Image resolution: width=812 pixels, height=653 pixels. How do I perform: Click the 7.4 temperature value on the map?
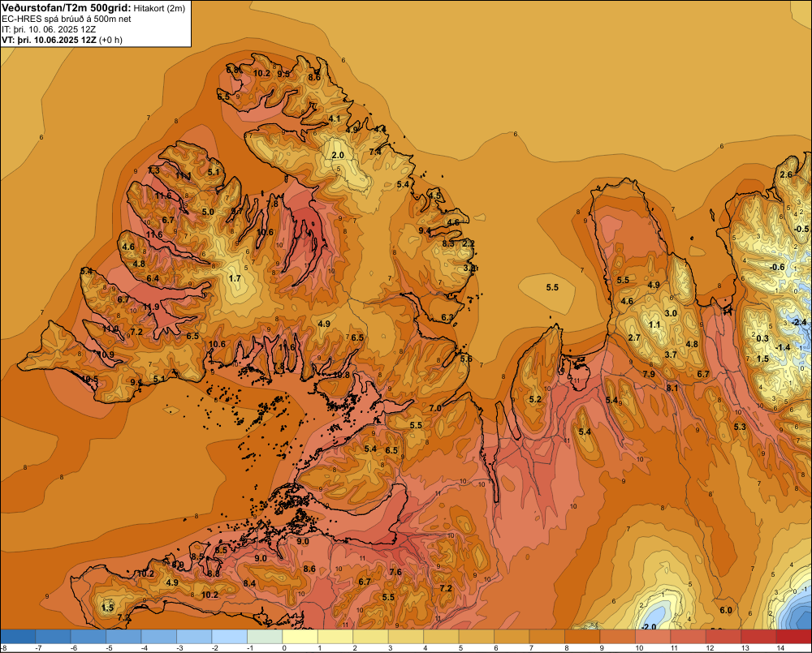[375, 152]
